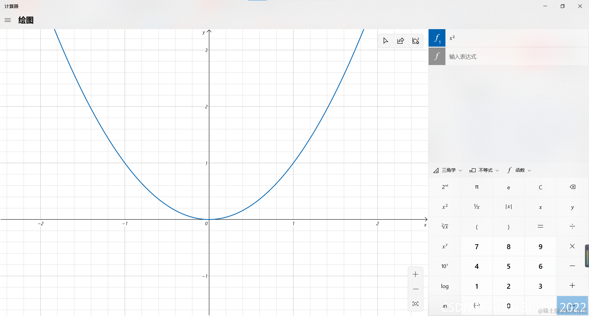This screenshot has height=316, width=589.
Task: Expand the 三角学 trigonometry dropdown
Action: point(447,170)
